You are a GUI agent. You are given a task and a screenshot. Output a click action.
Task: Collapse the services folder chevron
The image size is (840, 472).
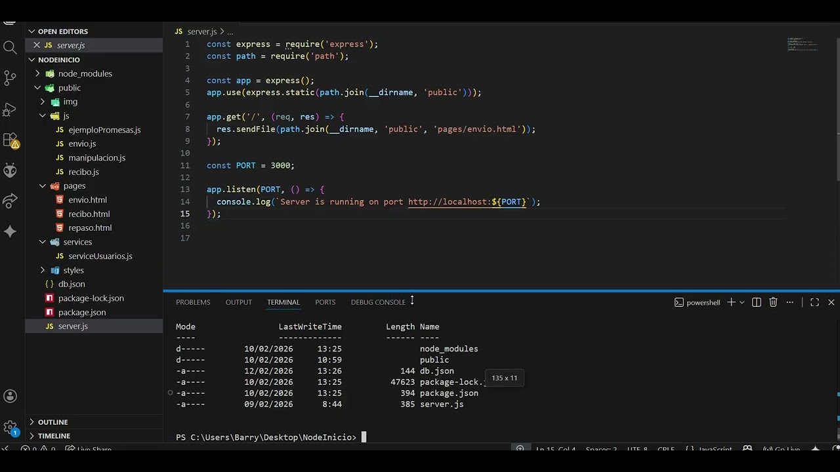pyautogui.click(x=43, y=242)
